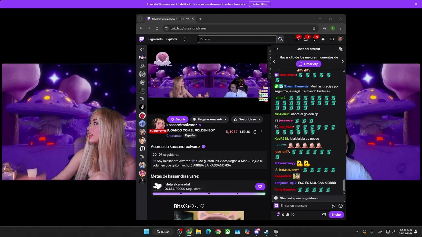Click the ad-free Turbo icon in the top bar
Image resolution: width=422 pixels, height=237 pixels.
click(331, 39)
